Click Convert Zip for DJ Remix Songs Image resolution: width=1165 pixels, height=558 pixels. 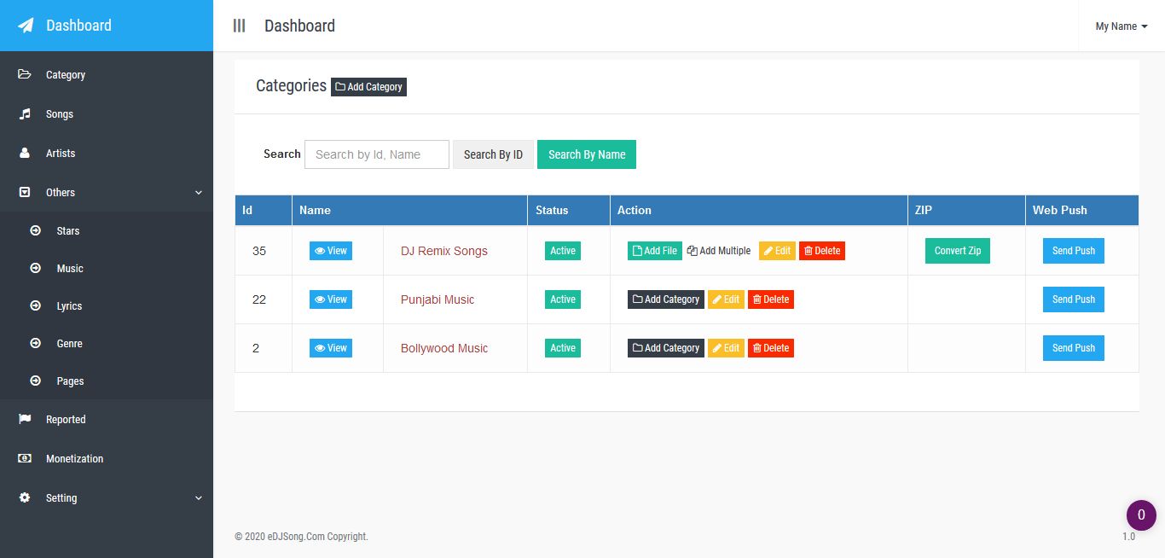pos(958,251)
